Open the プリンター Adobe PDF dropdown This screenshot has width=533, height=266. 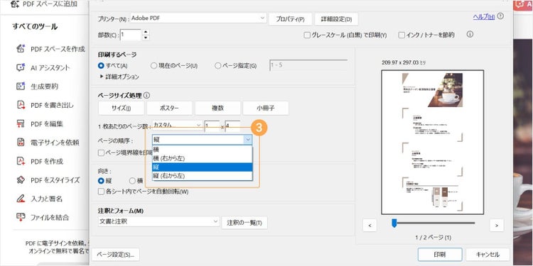198,18
